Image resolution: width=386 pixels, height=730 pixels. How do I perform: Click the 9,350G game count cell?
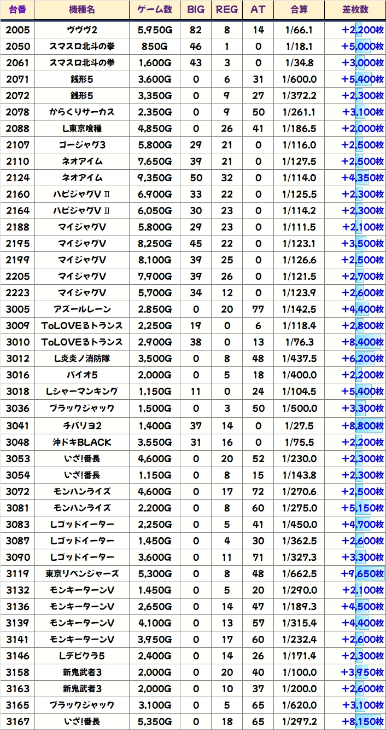click(x=155, y=178)
